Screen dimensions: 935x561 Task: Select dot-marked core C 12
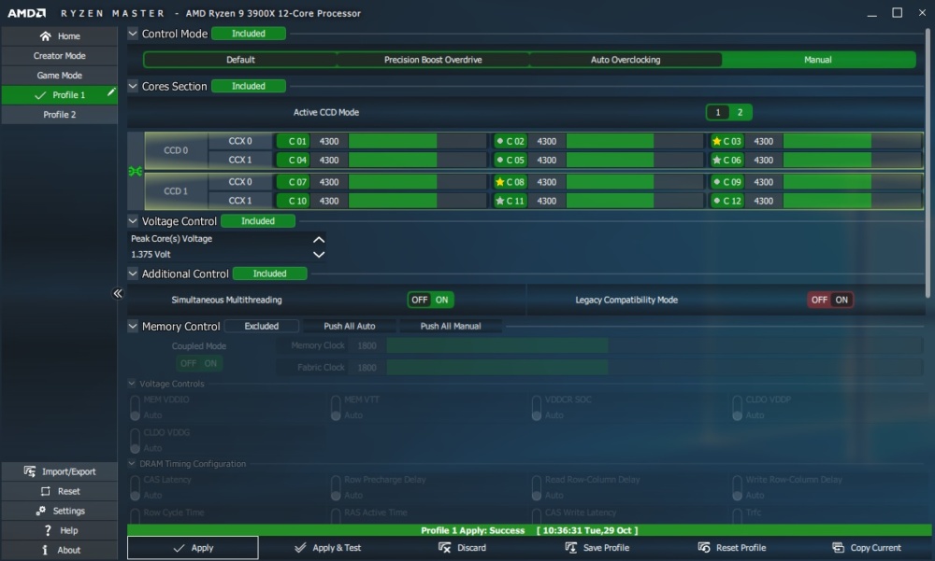(x=726, y=201)
